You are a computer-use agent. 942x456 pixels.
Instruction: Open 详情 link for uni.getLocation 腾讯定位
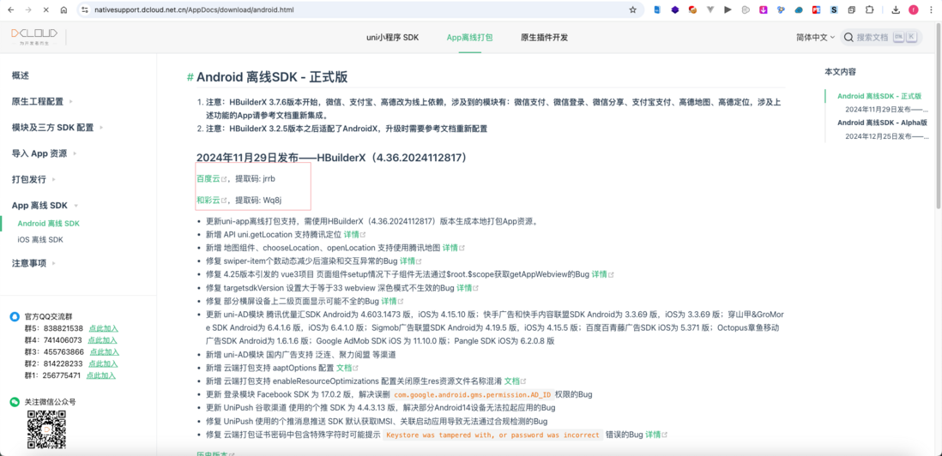(x=354, y=234)
